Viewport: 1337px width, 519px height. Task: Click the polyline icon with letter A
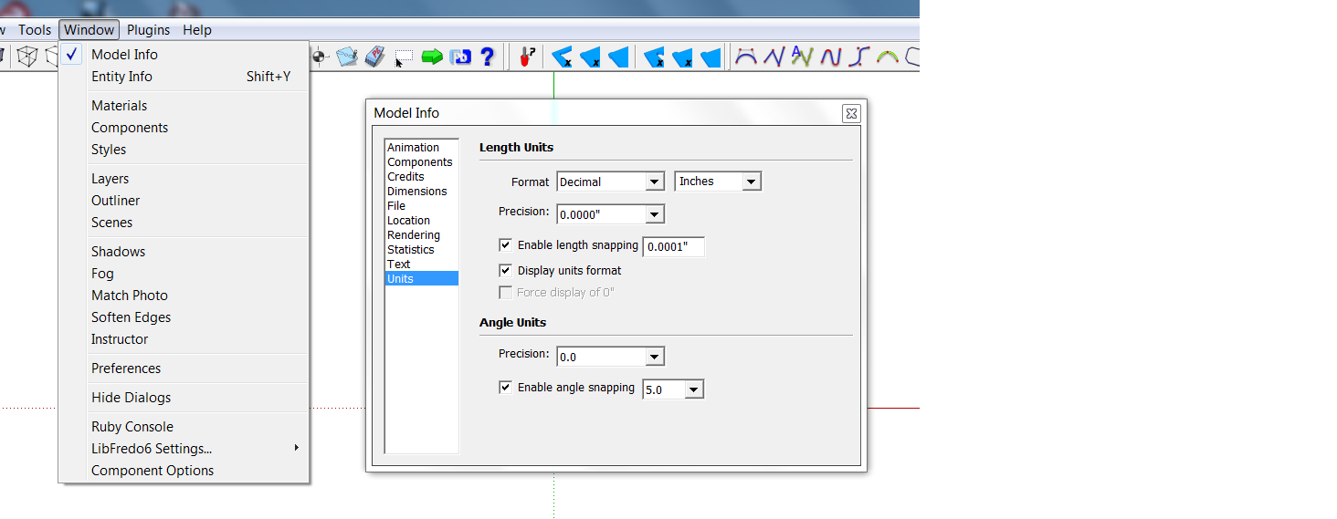[x=802, y=57]
